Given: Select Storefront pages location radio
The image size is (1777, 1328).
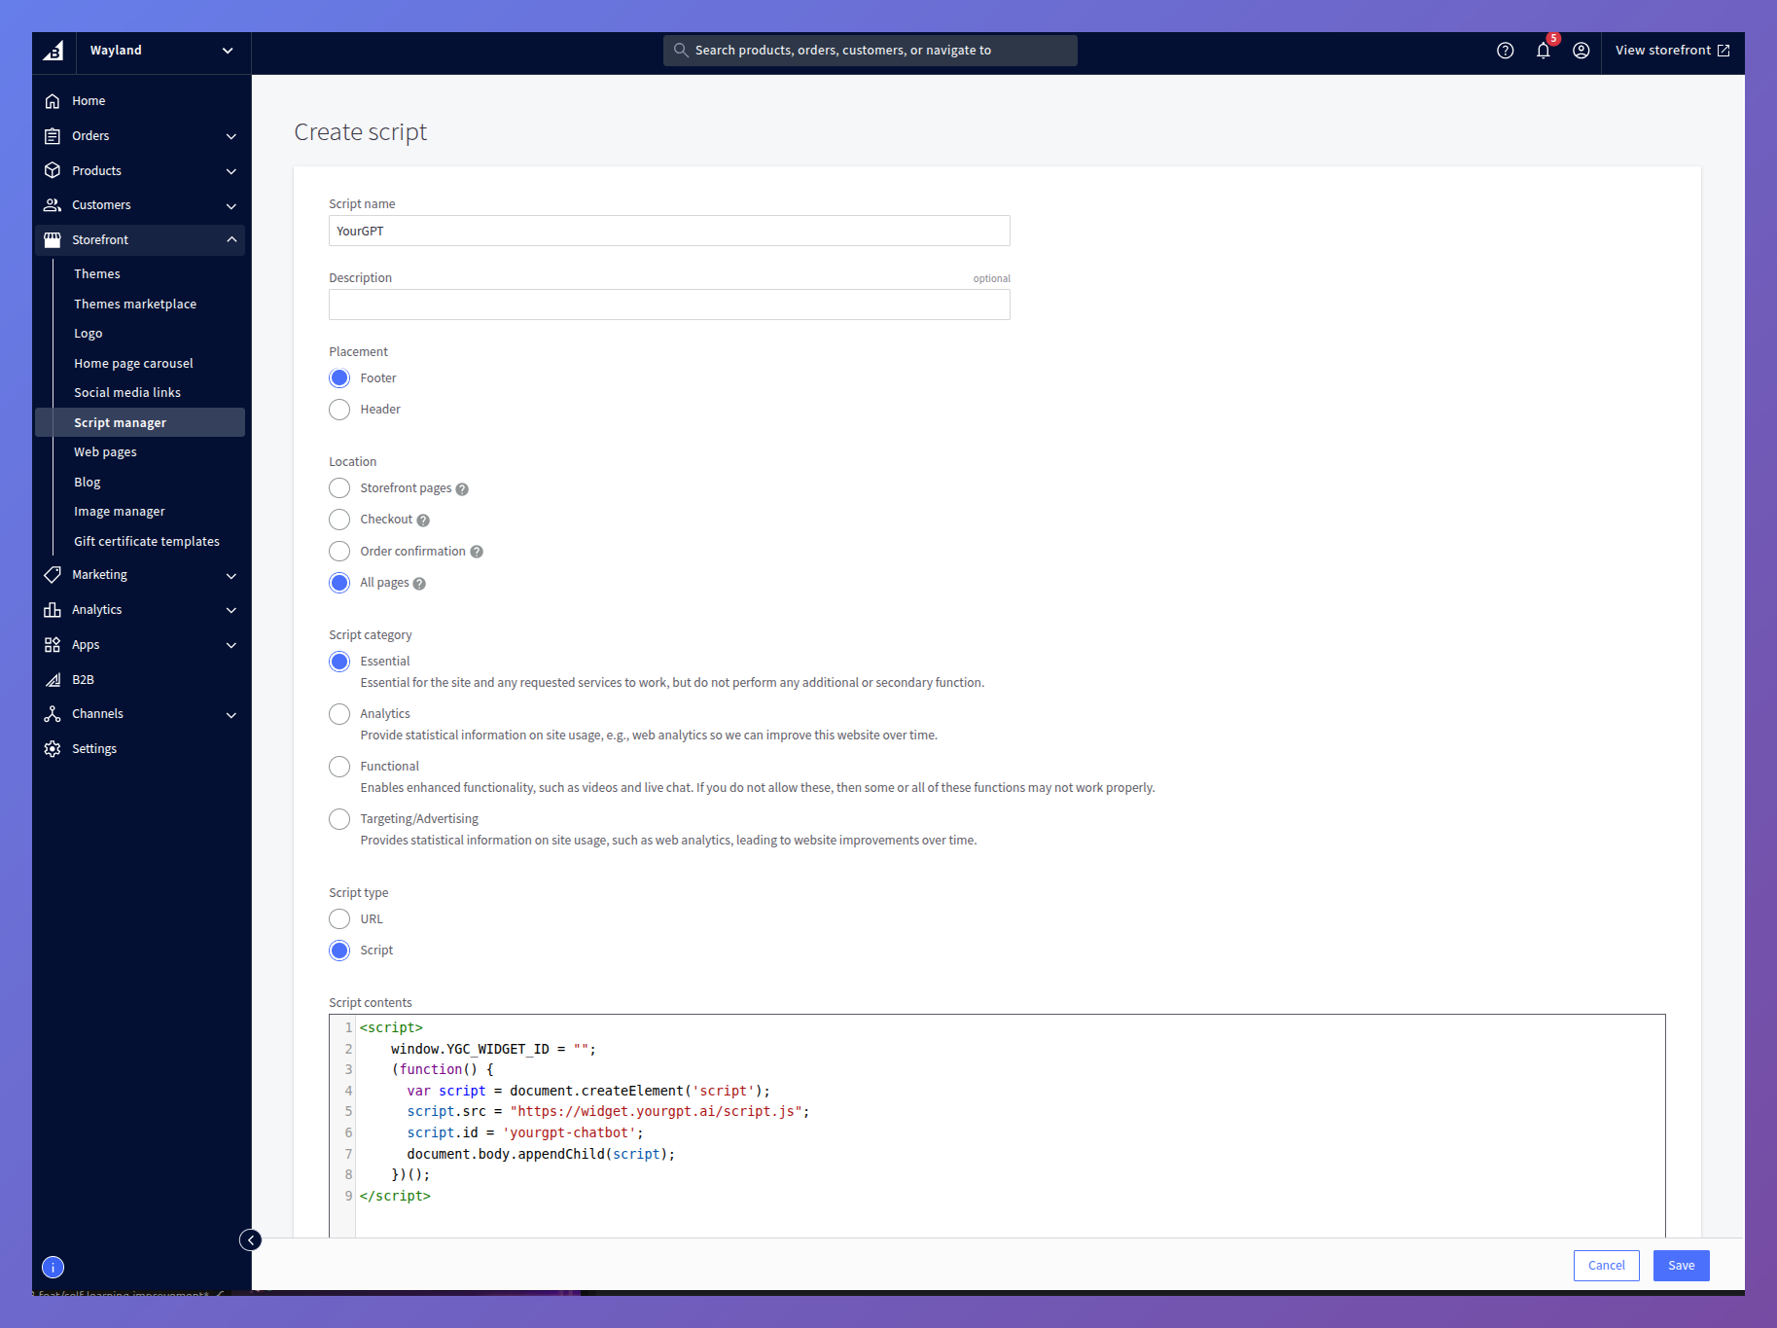Looking at the screenshot, I should [339, 488].
